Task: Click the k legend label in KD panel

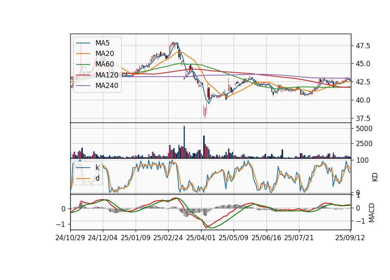Action: pos(97,168)
